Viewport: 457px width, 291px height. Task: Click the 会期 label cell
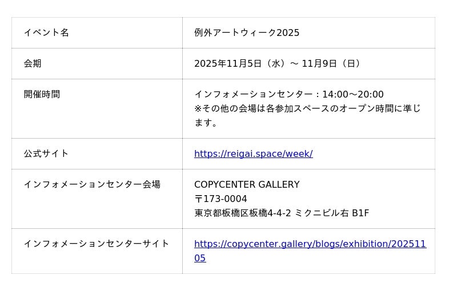[33, 63]
